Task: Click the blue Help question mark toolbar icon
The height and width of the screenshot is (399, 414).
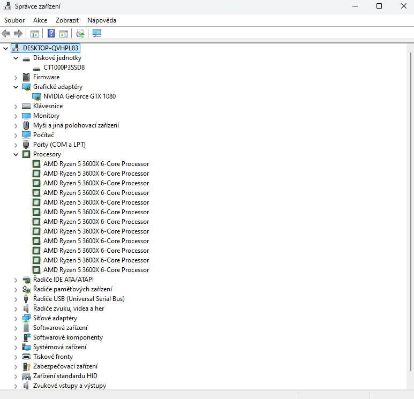Action: point(51,33)
